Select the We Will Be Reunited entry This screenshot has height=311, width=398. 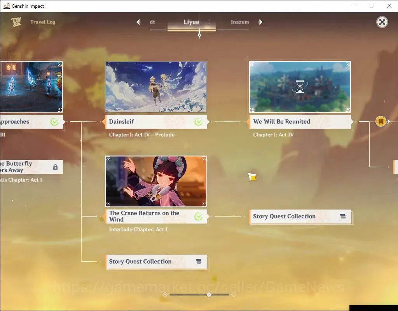[x=300, y=122]
